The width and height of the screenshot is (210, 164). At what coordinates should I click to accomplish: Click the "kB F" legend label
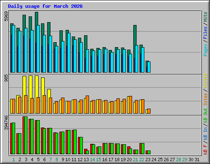205,149
